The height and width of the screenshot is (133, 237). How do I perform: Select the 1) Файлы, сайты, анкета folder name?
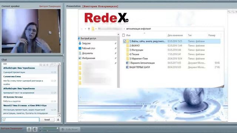[x=147, y=41]
